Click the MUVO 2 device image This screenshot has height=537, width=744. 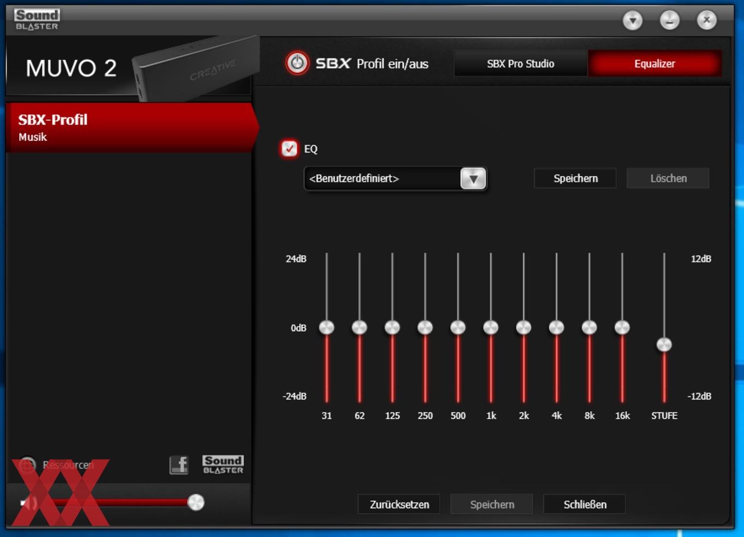(x=196, y=69)
